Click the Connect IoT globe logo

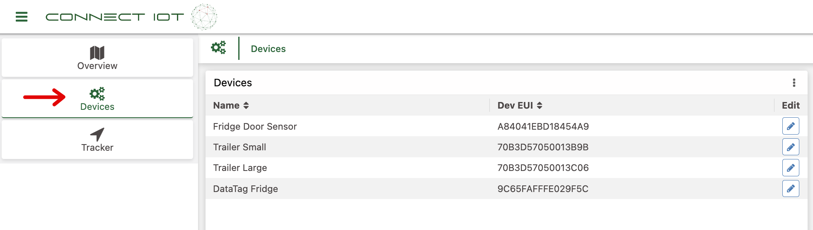[x=204, y=17]
